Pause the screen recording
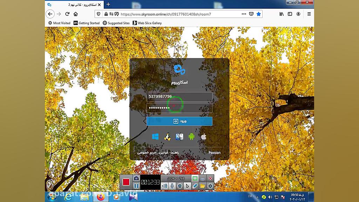 tap(136, 186)
